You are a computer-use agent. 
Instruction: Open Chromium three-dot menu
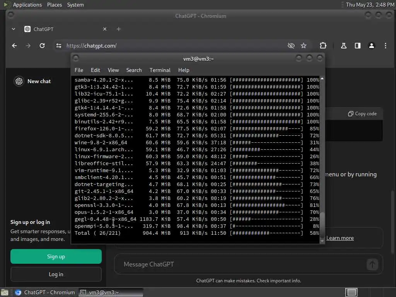point(386,46)
